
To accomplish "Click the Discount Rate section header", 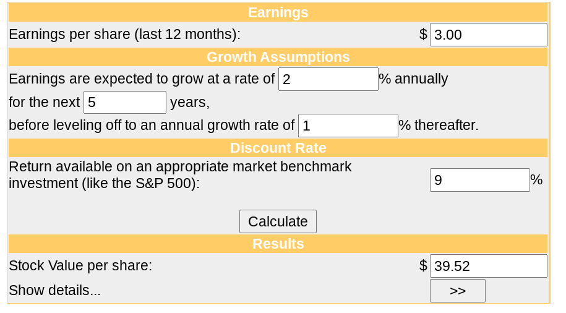I will click(278, 148).
